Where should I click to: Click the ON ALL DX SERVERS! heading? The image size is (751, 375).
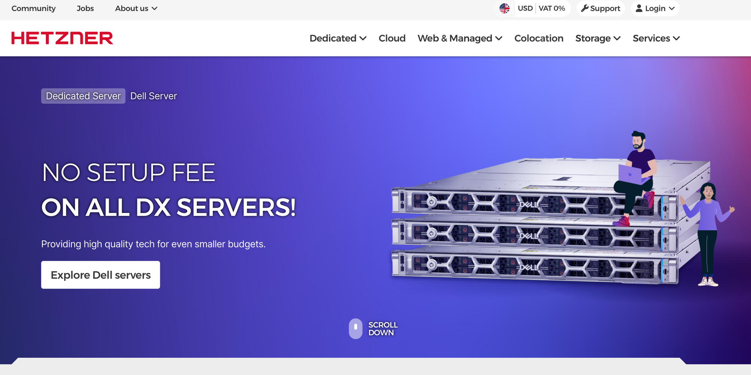click(169, 207)
